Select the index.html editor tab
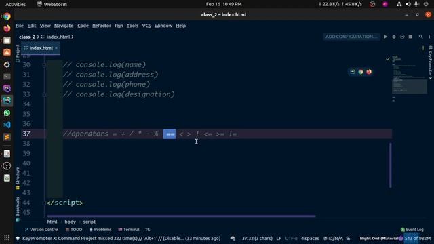The image size is (434, 244). click(x=41, y=48)
